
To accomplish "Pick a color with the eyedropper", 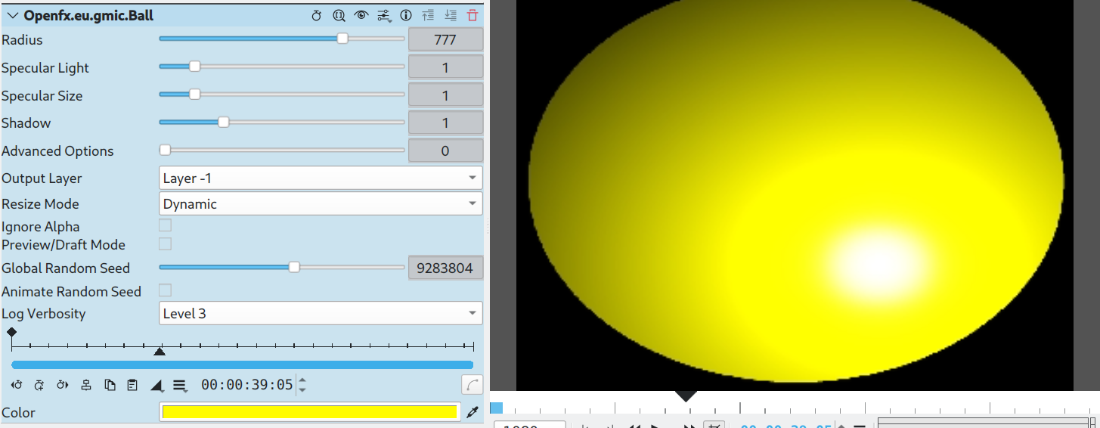I will (473, 412).
